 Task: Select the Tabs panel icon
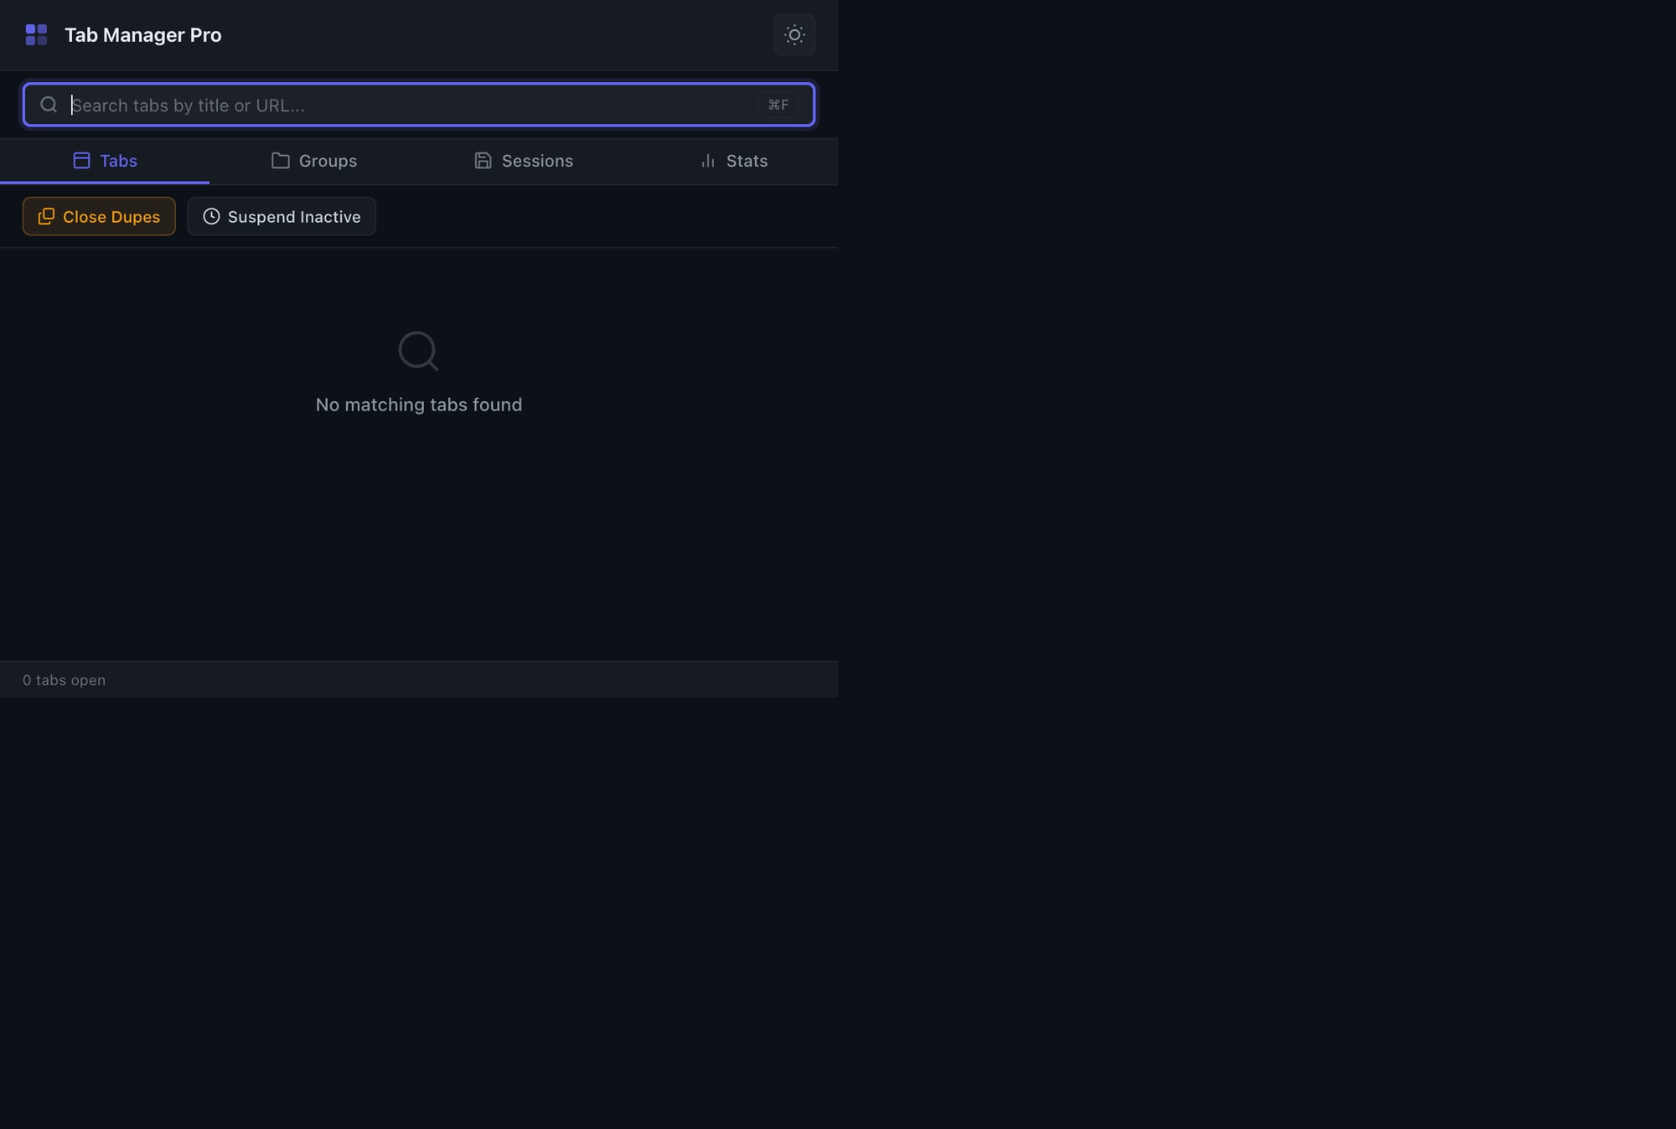pyautogui.click(x=81, y=160)
